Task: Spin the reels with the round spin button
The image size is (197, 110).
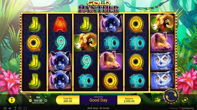Action: click(x=171, y=96)
